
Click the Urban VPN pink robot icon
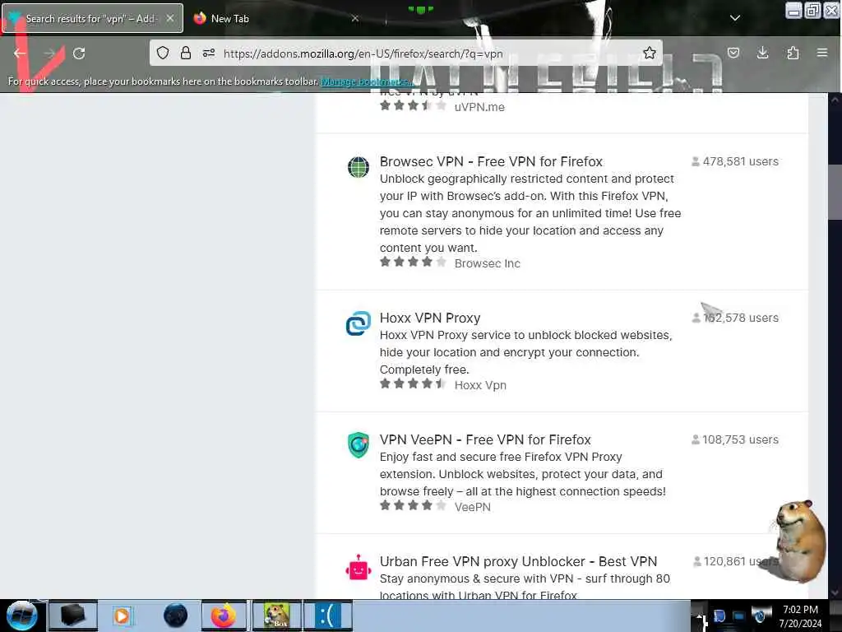pyautogui.click(x=359, y=568)
